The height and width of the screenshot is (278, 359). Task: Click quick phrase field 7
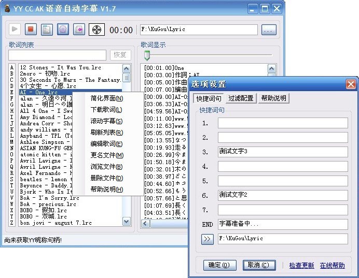(283, 210)
